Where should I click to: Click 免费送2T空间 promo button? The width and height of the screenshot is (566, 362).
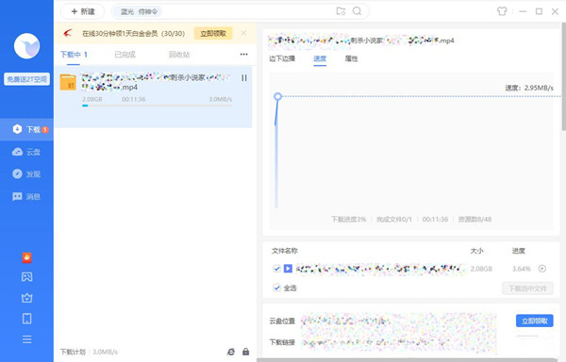(x=26, y=79)
